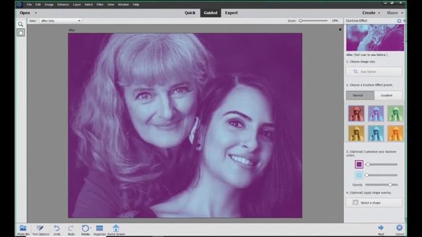Image resolution: width=422 pixels, height=237 pixels.
Task: Open the Edit menu
Action: pos(38,5)
